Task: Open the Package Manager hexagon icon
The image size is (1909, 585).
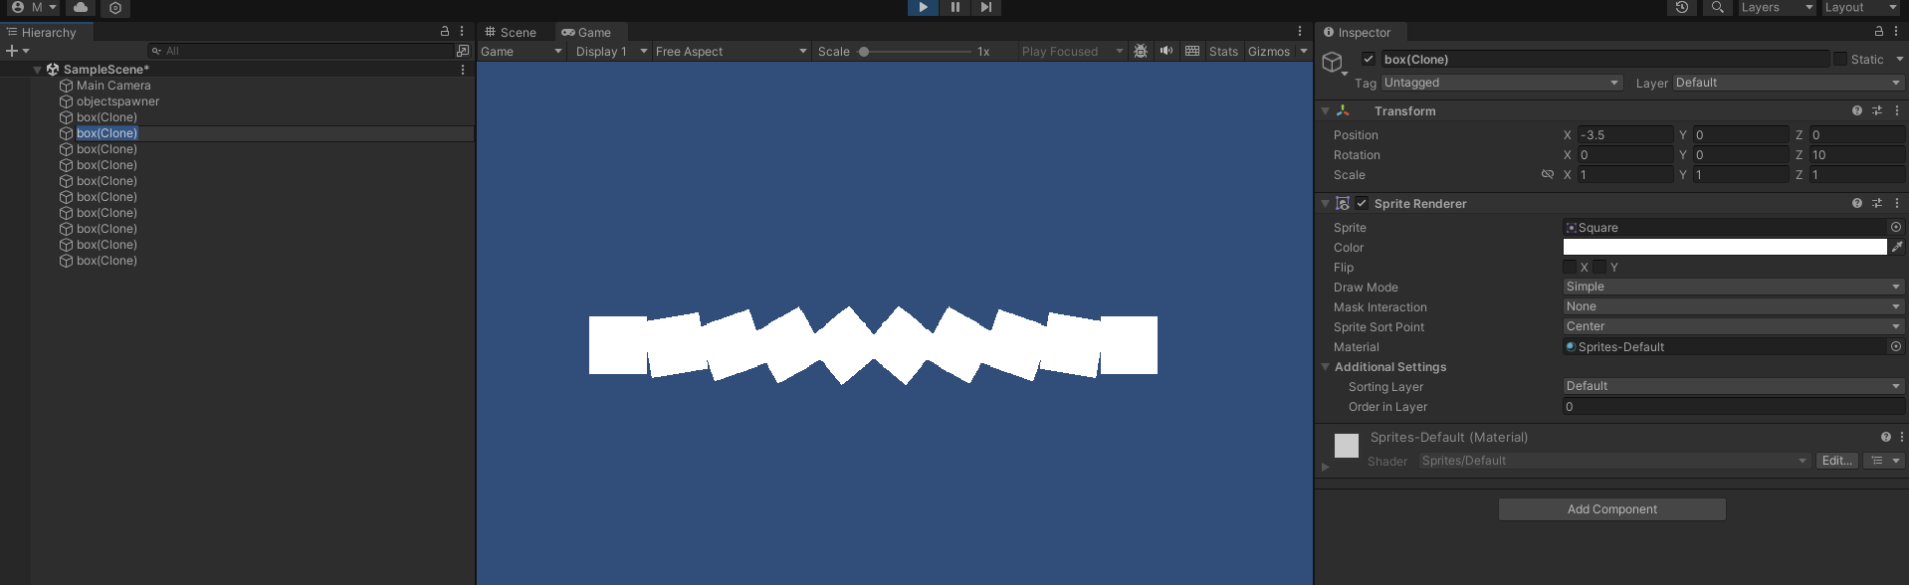Action: click(115, 8)
